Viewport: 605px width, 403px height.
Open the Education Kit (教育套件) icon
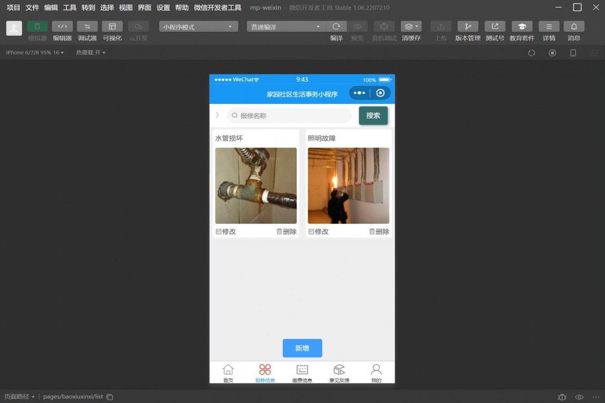pos(522,27)
